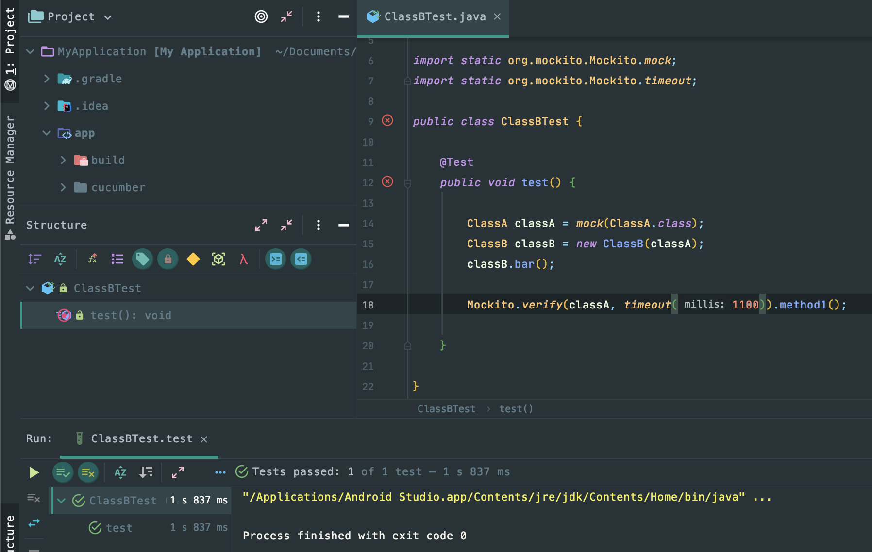Rerun the test with play button
The width and height of the screenshot is (872, 552).
pyautogui.click(x=34, y=472)
